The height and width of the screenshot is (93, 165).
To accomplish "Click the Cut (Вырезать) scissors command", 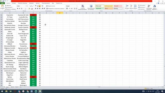I will (x=8, y=5).
